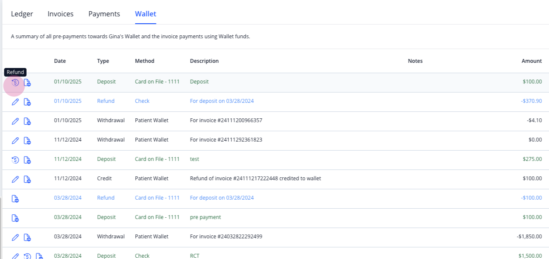Switch to the Ledger tab
The width and height of the screenshot is (549, 259).
tap(22, 14)
